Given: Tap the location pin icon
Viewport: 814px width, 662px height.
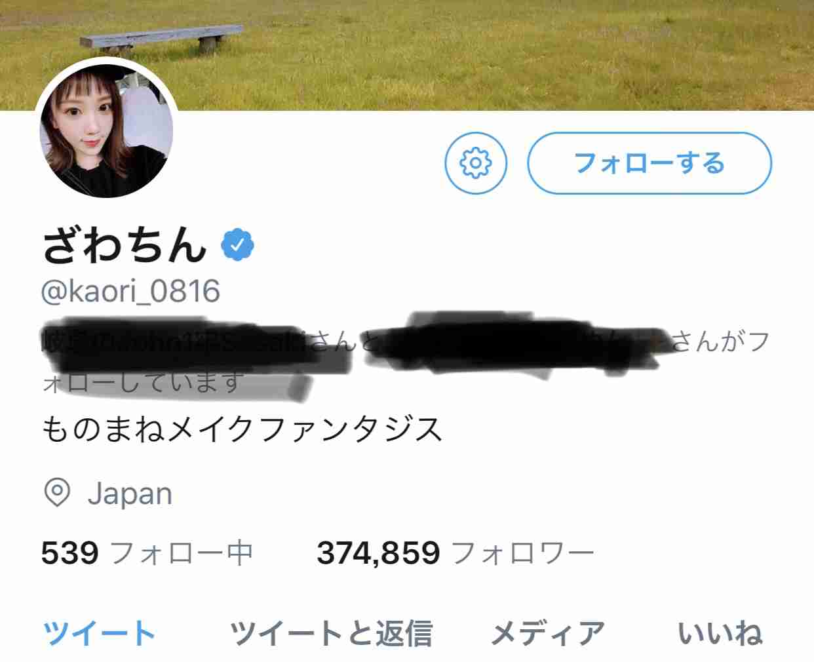Looking at the screenshot, I should (57, 492).
